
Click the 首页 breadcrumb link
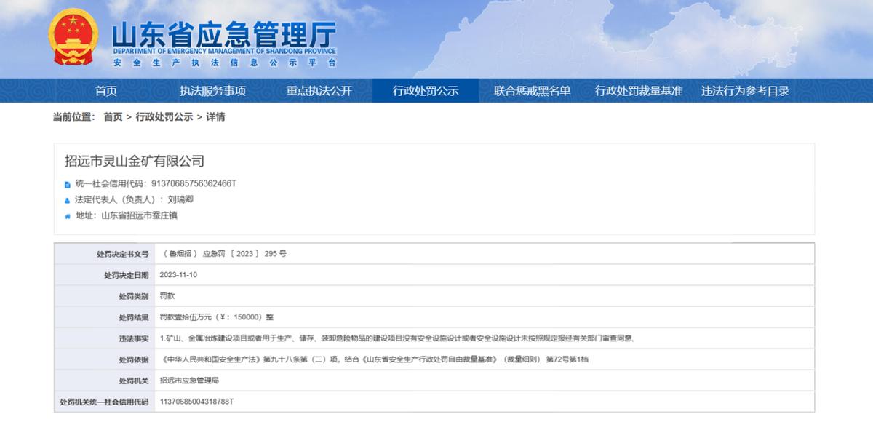pyautogui.click(x=113, y=116)
